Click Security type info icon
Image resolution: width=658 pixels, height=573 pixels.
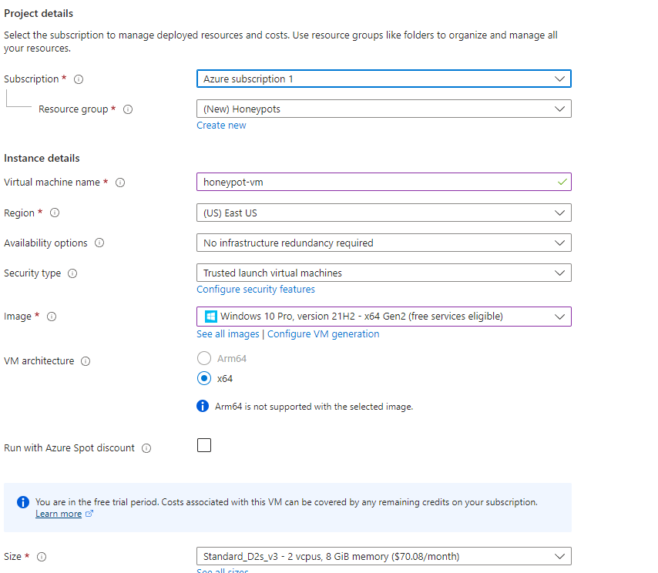pos(72,273)
